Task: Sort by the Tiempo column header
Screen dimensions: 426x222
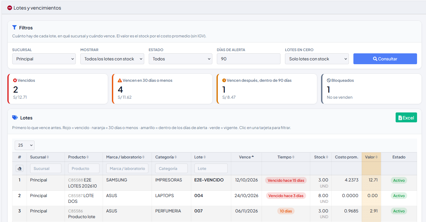Action: (286, 157)
